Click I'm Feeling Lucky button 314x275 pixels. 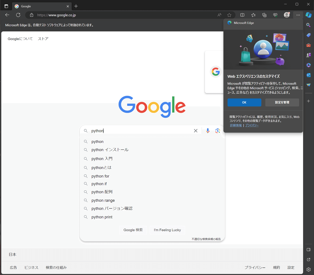click(167, 230)
